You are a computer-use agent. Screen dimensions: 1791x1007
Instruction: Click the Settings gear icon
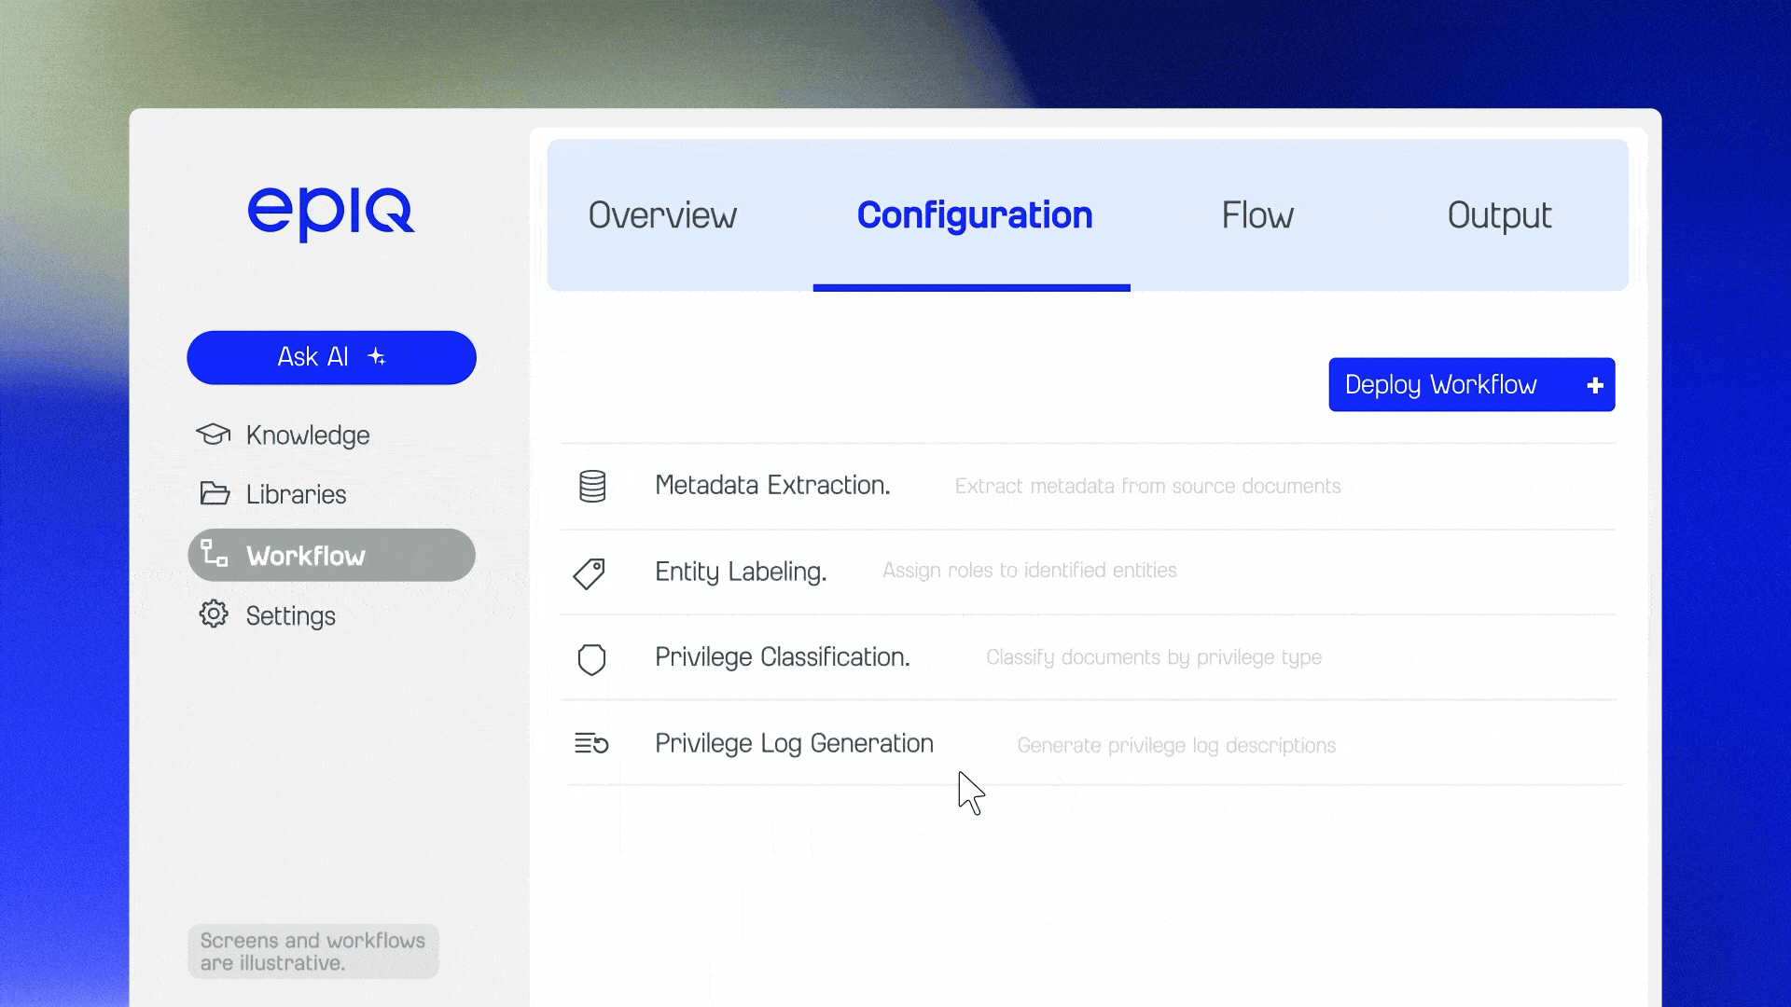(x=214, y=614)
